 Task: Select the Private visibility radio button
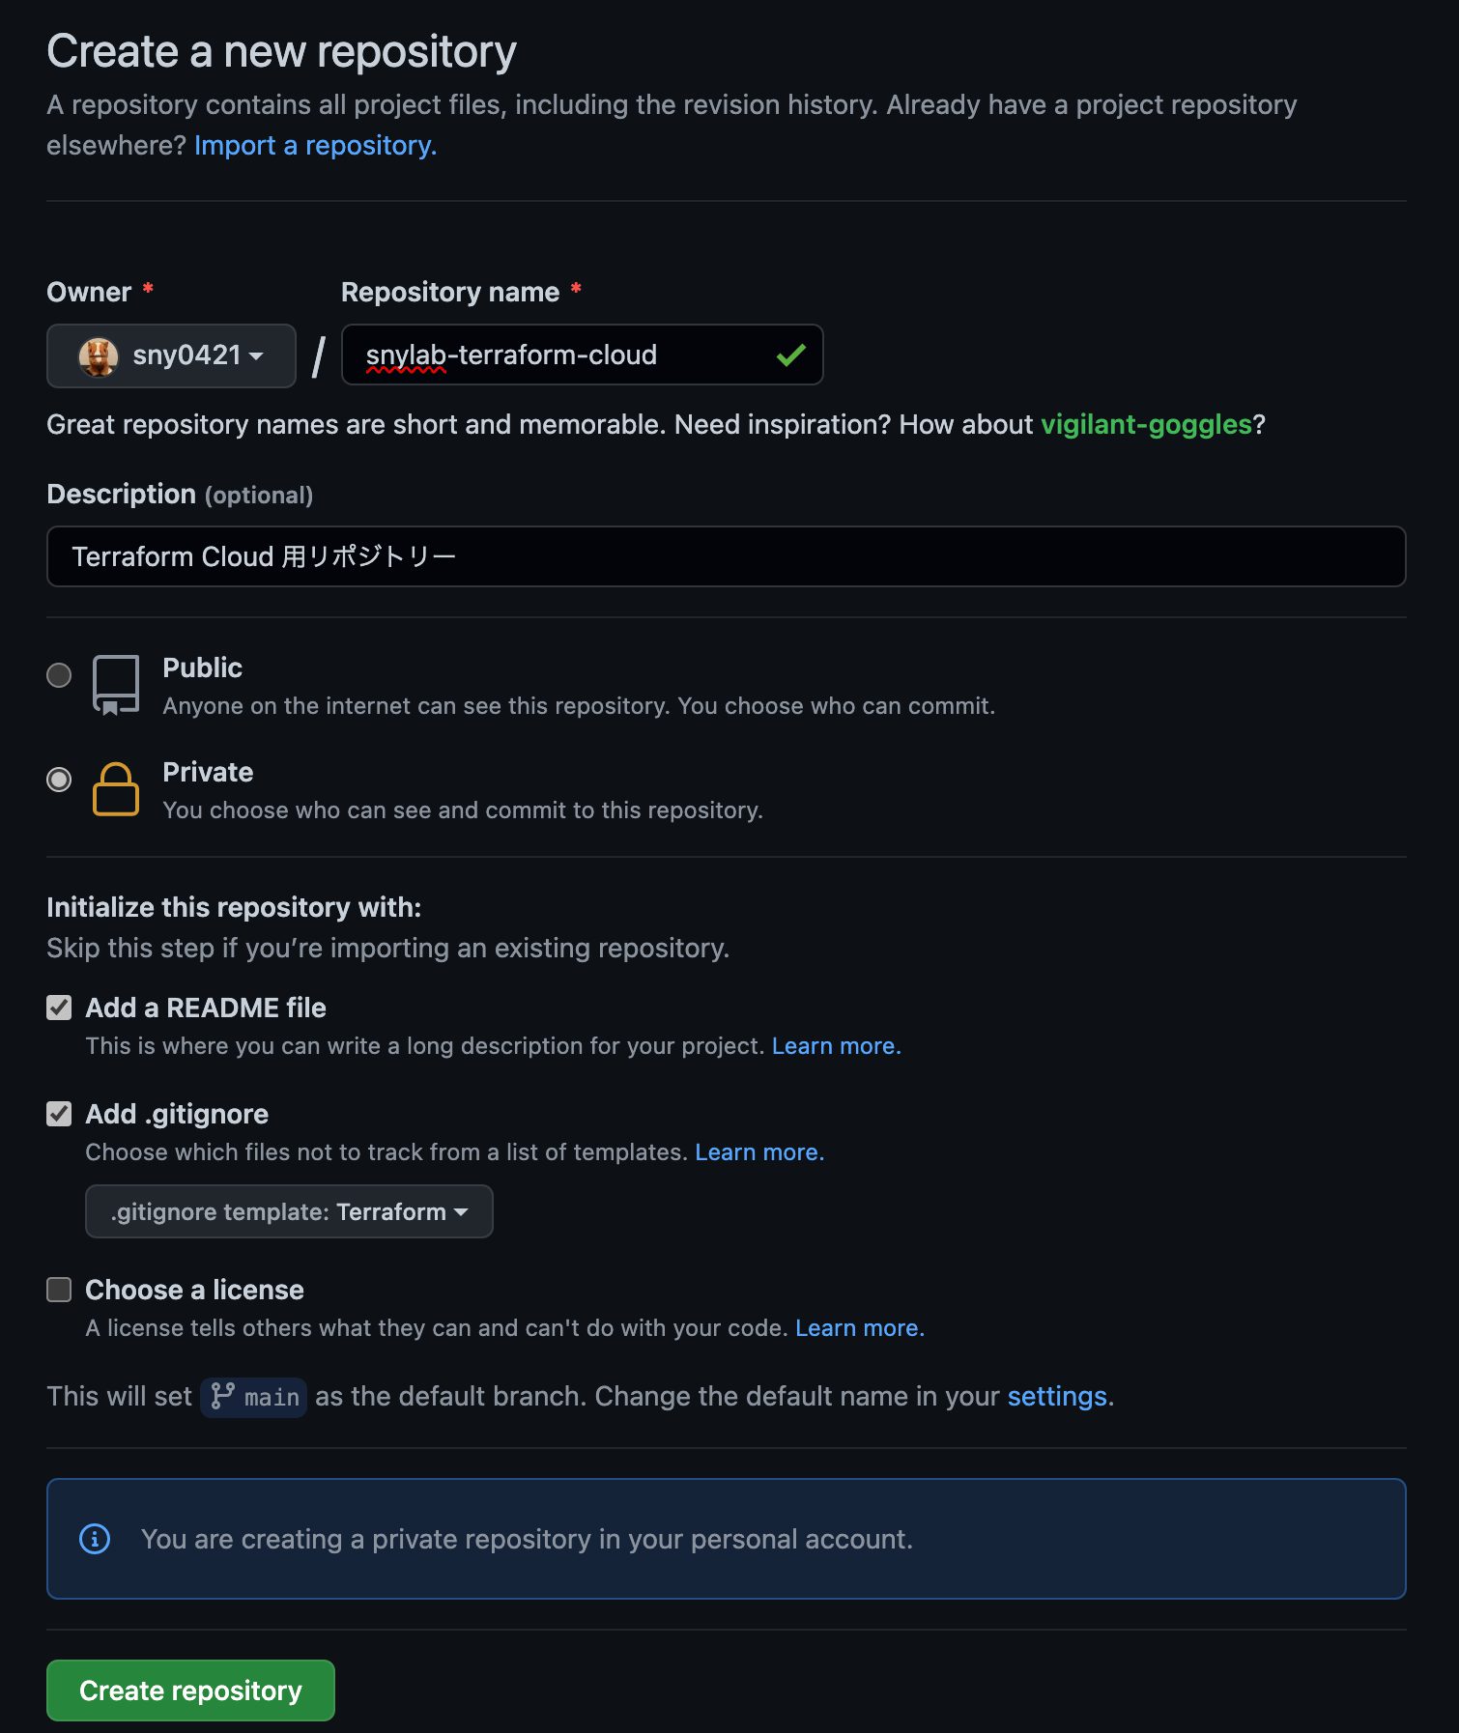(x=58, y=781)
